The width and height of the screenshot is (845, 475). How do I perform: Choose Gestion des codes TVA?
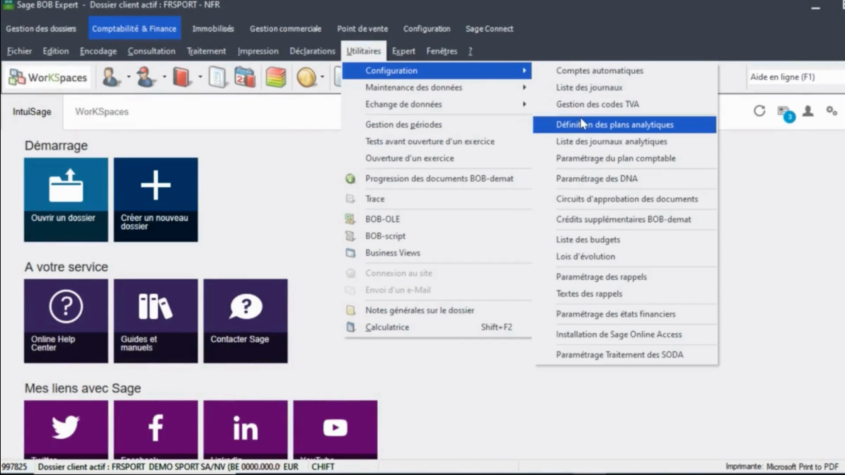pos(597,104)
